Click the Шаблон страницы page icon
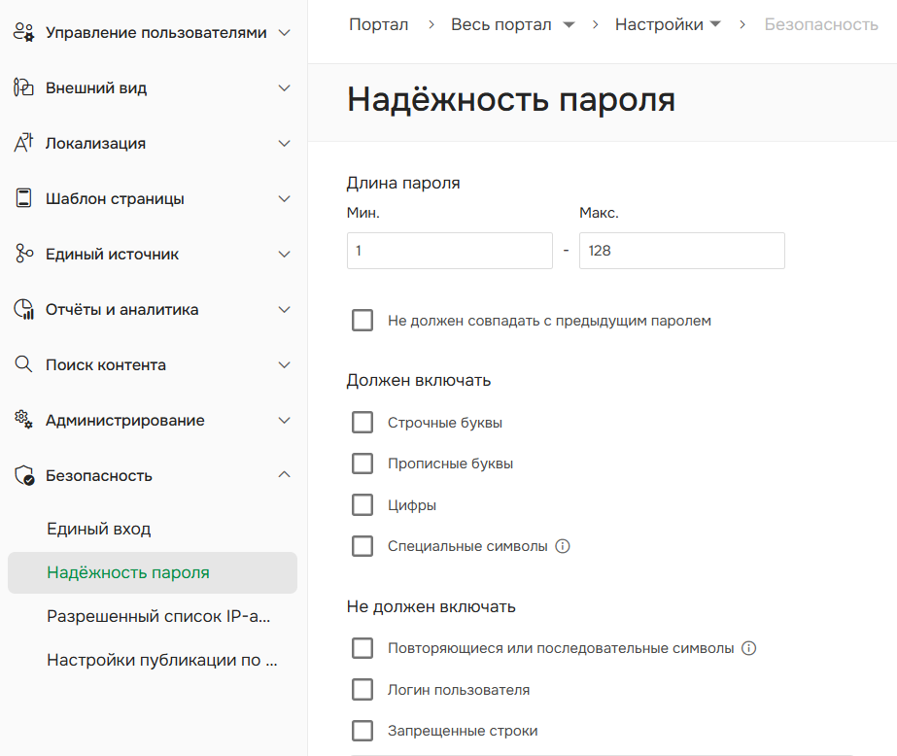 [x=23, y=198]
